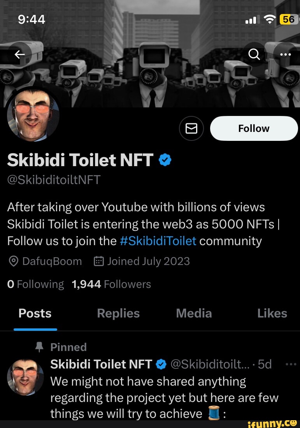The height and width of the screenshot is (428, 300).
Task: Open the Following list
Action: pos(35,284)
